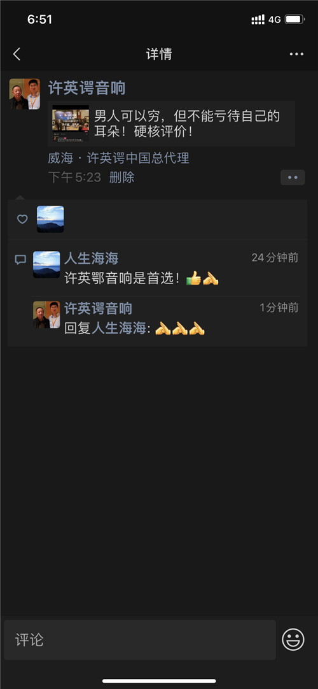The image size is (318, 689).
Task: Focus the 评论 comment input field
Action: [140, 640]
